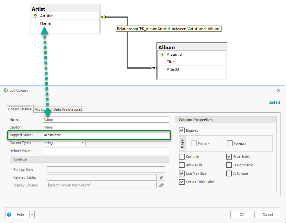Select the ArtistId row in Artist table
The width and height of the screenshot is (286, 223).
coord(65,16)
